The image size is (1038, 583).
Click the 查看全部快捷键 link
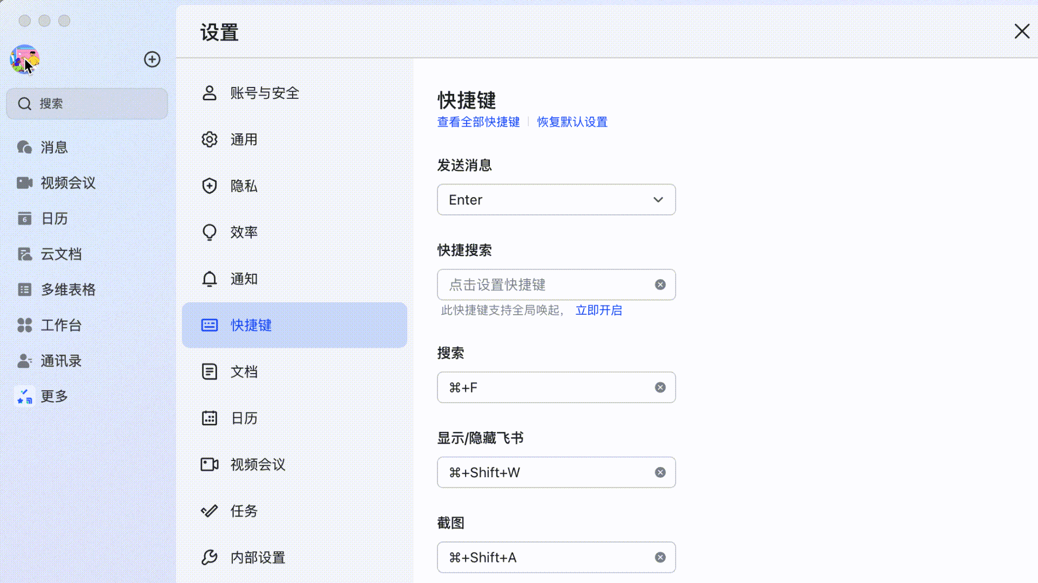pyautogui.click(x=478, y=122)
